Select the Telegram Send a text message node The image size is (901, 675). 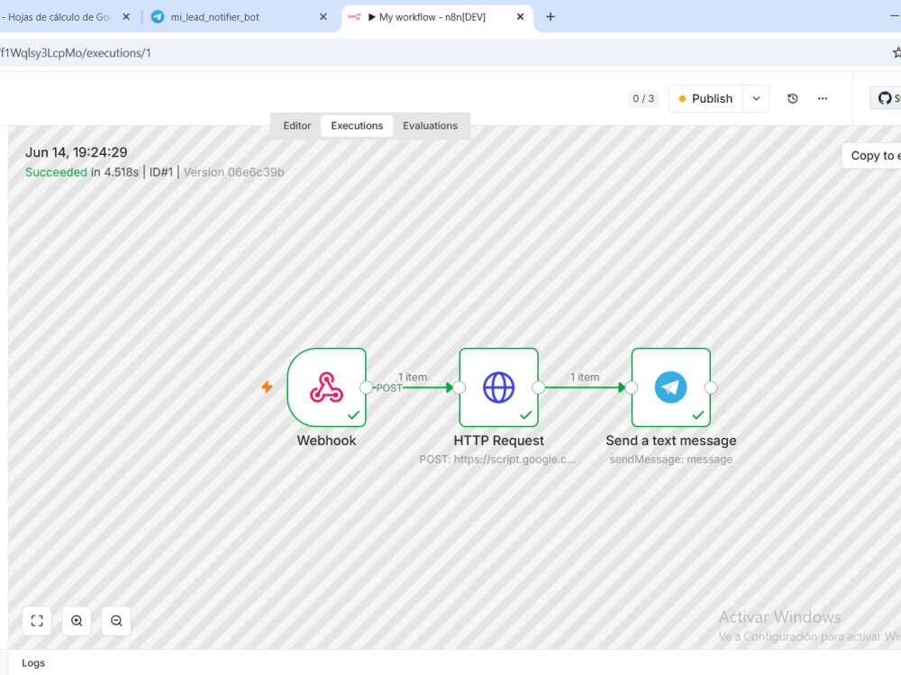tap(670, 387)
